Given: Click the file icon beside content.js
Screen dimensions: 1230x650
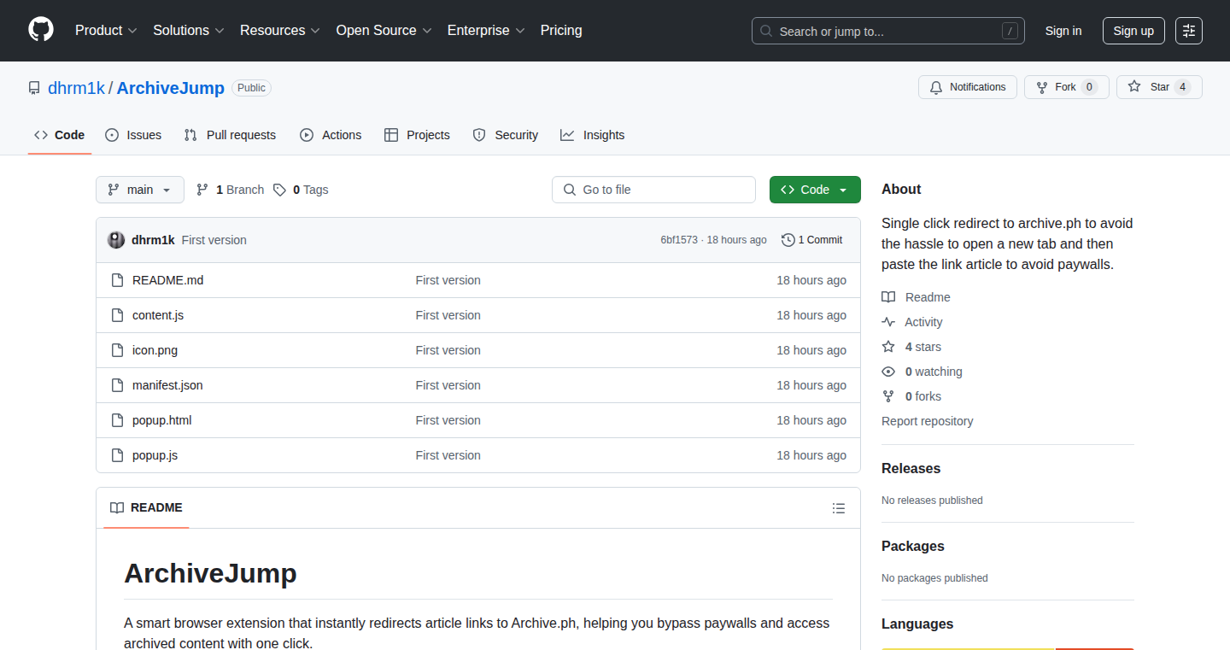Looking at the screenshot, I should click(x=118, y=315).
